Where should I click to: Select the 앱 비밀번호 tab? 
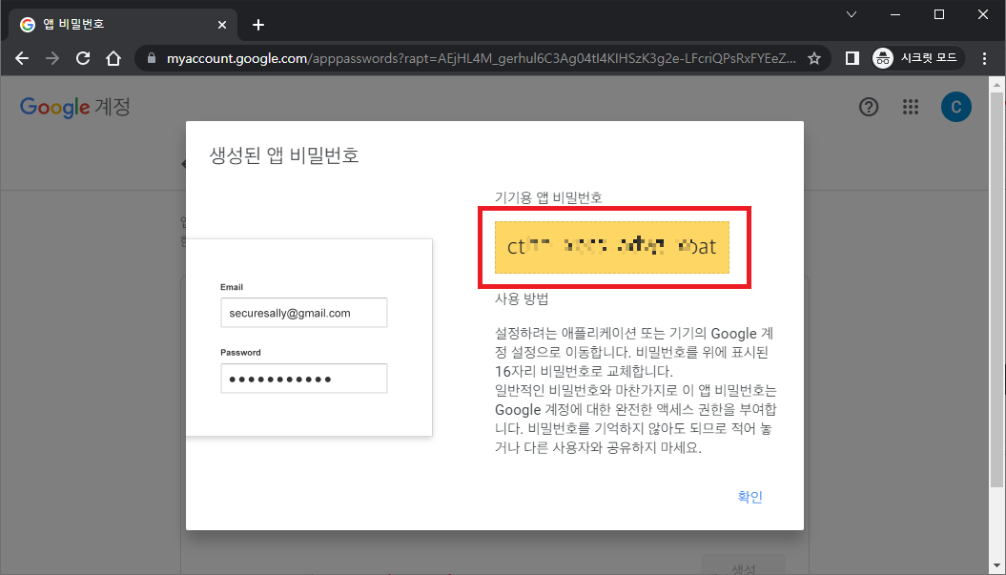(123, 25)
